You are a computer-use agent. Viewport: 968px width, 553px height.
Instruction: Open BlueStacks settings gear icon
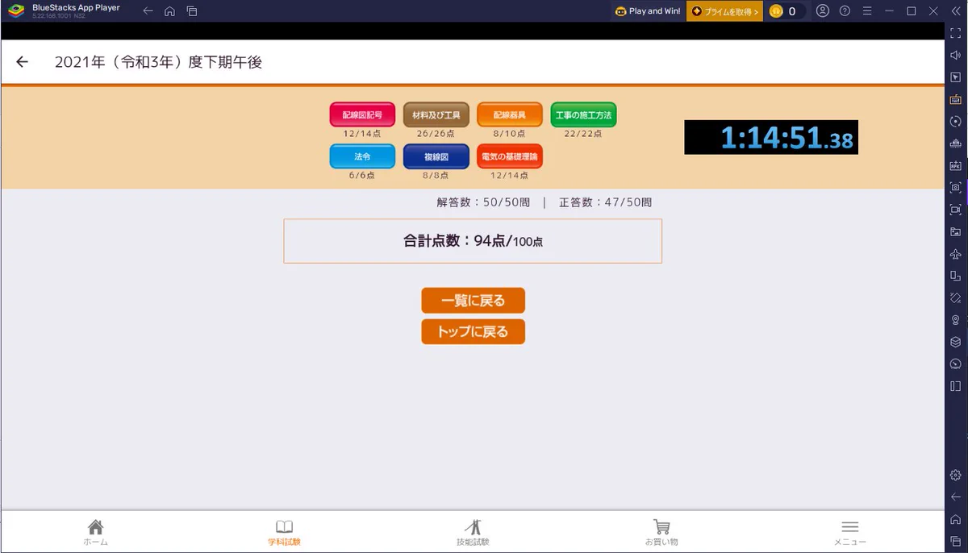956,475
